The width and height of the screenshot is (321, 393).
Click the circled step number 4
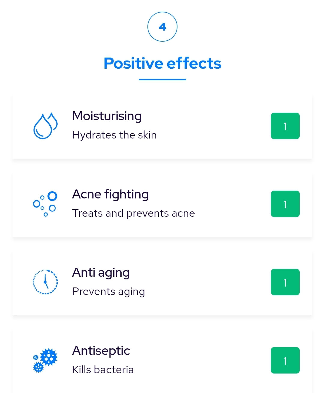coord(162,27)
